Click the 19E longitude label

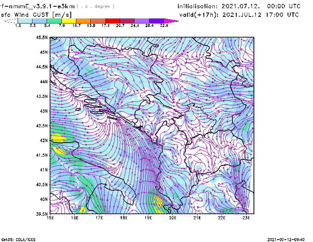click(148, 218)
